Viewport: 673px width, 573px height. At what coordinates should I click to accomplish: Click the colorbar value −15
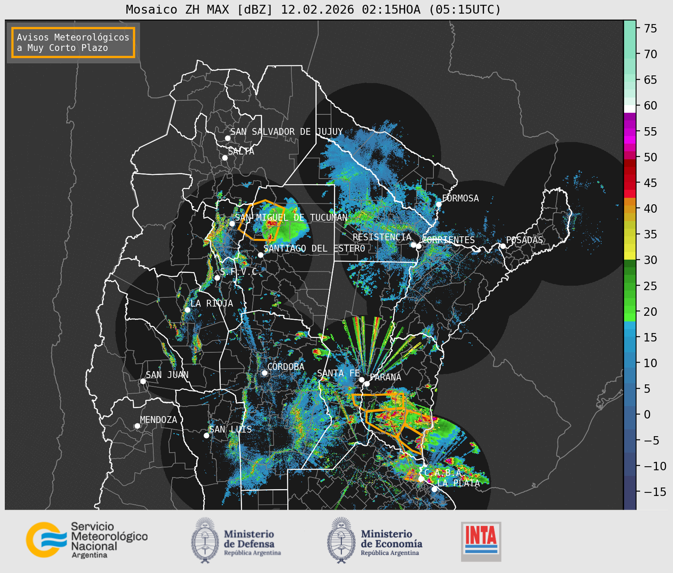click(655, 492)
